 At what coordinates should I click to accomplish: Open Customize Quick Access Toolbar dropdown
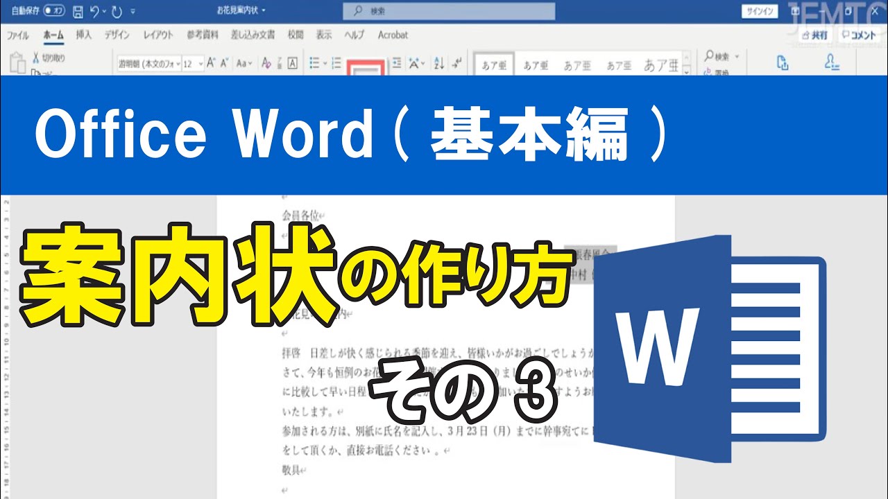click(133, 12)
